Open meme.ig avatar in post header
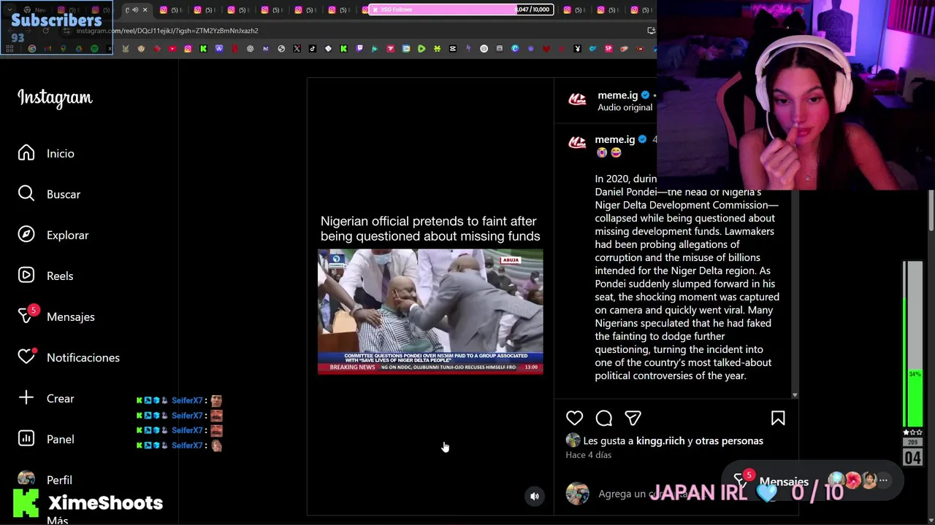 tap(577, 100)
